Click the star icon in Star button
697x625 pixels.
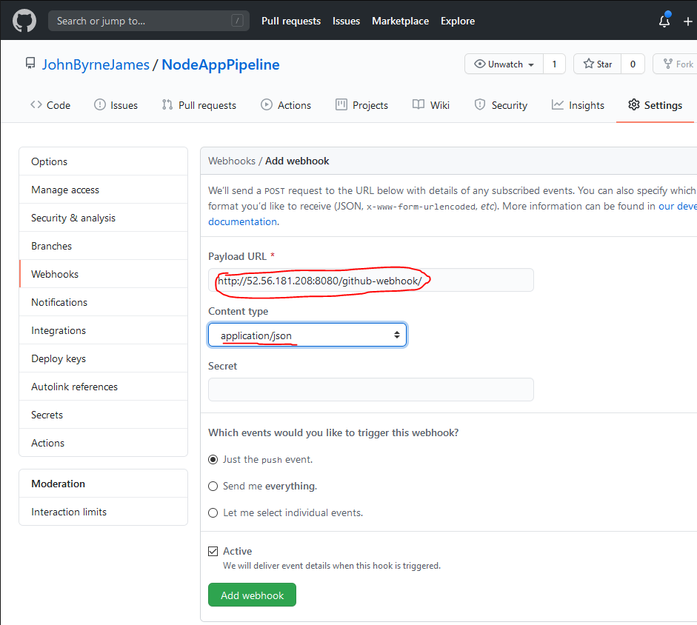(x=589, y=64)
